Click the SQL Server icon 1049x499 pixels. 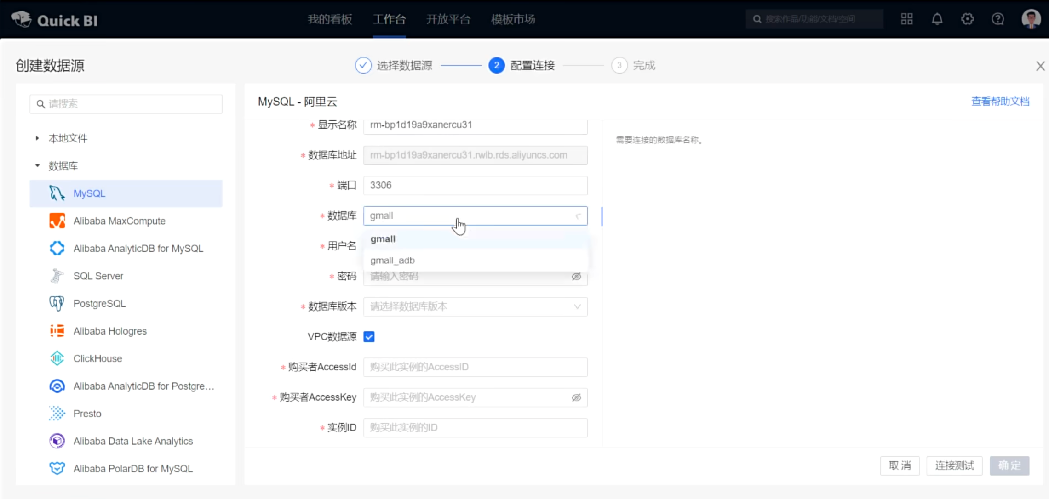[x=57, y=276]
